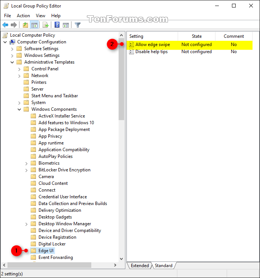This screenshot has height=278, width=260.
Task: Click the title bar app icon
Action: click(6, 6)
